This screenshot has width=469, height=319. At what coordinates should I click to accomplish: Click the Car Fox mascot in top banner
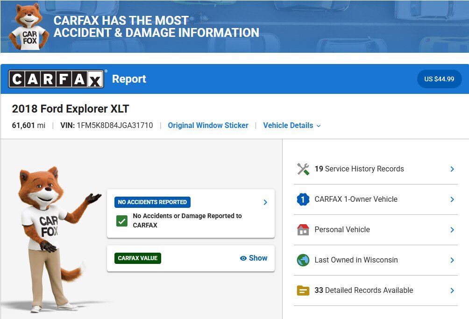(x=29, y=27)
